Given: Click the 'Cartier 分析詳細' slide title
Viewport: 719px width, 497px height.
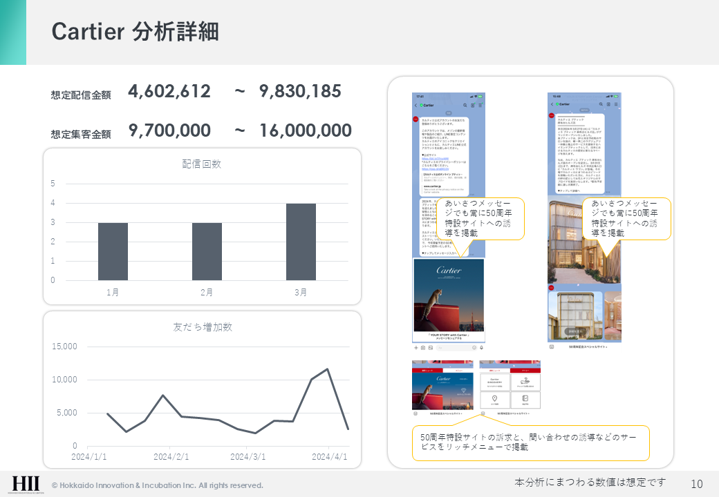Looking at the screenshot, I should pos(135,32).
